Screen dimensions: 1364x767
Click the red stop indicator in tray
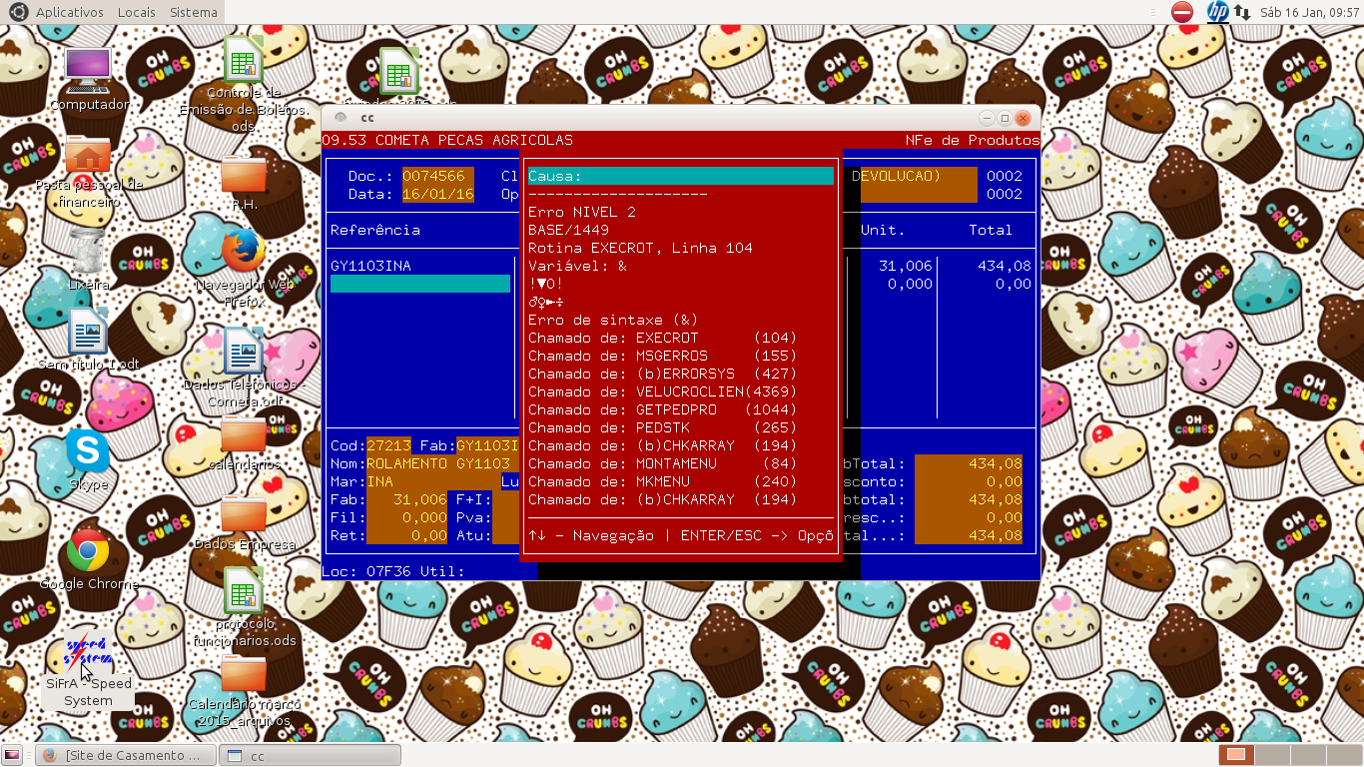1182,12
